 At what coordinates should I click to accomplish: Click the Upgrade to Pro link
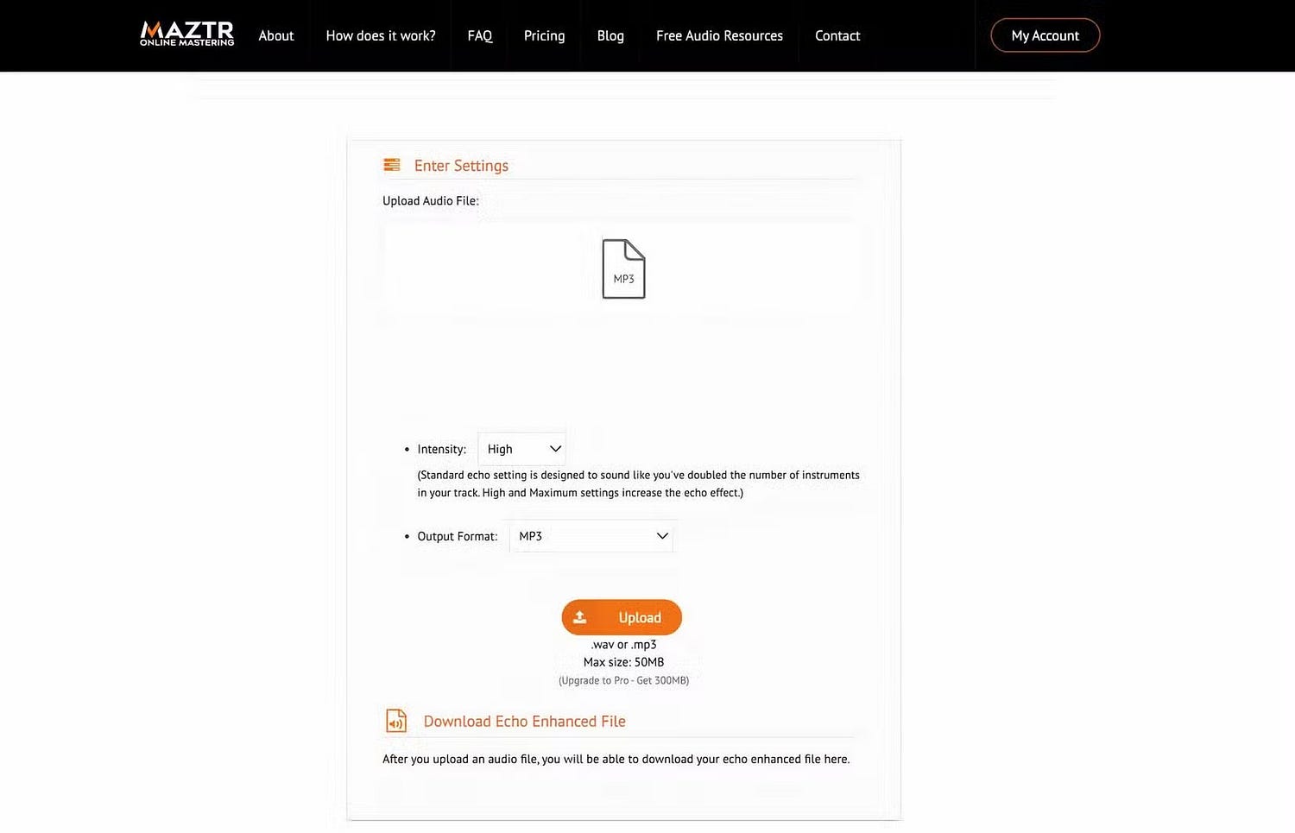point(623,679)
